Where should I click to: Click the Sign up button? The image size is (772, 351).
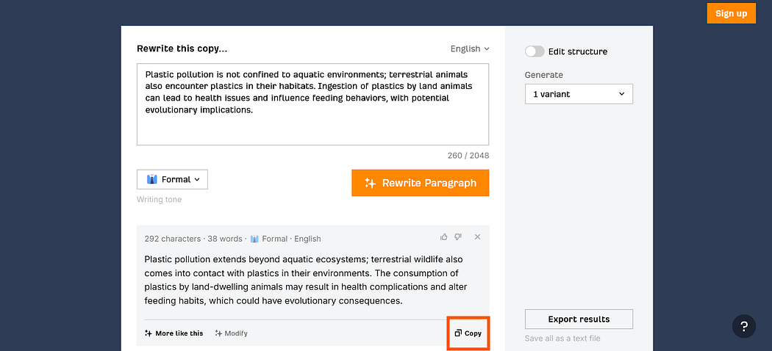[731, 13]
